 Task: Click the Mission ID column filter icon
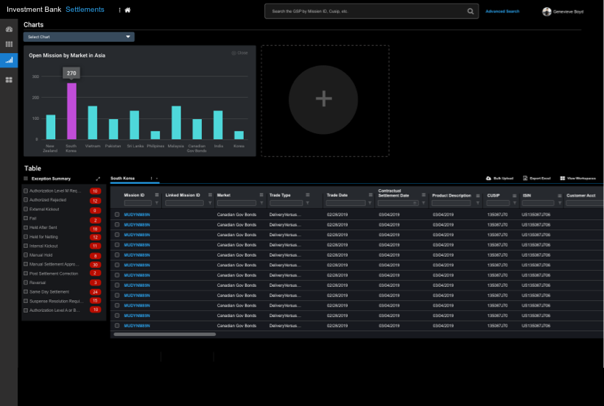(158, 203)
